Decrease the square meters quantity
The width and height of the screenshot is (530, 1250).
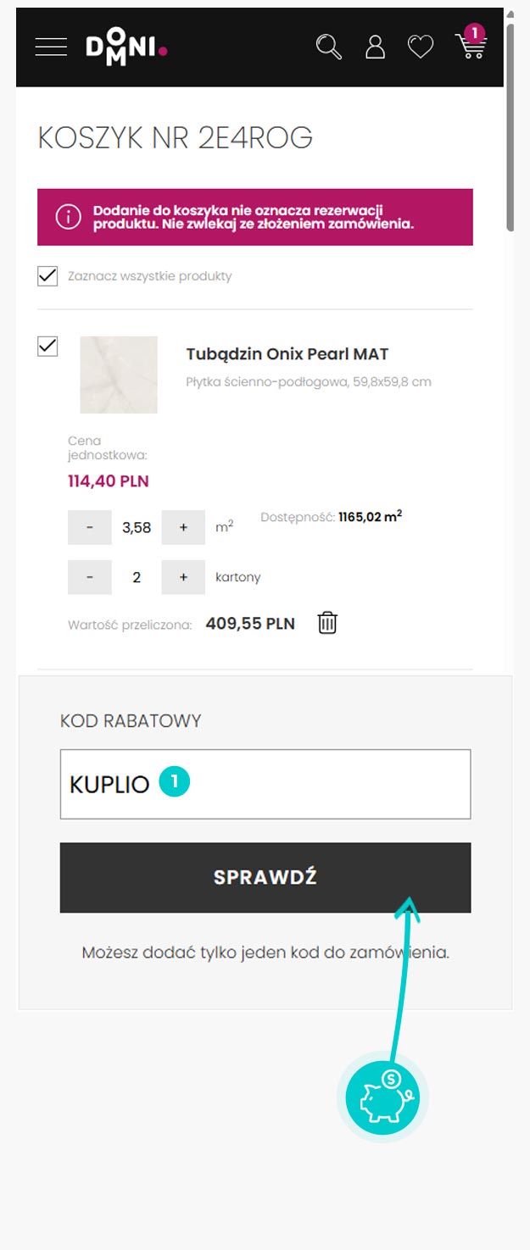click(90, 527)
